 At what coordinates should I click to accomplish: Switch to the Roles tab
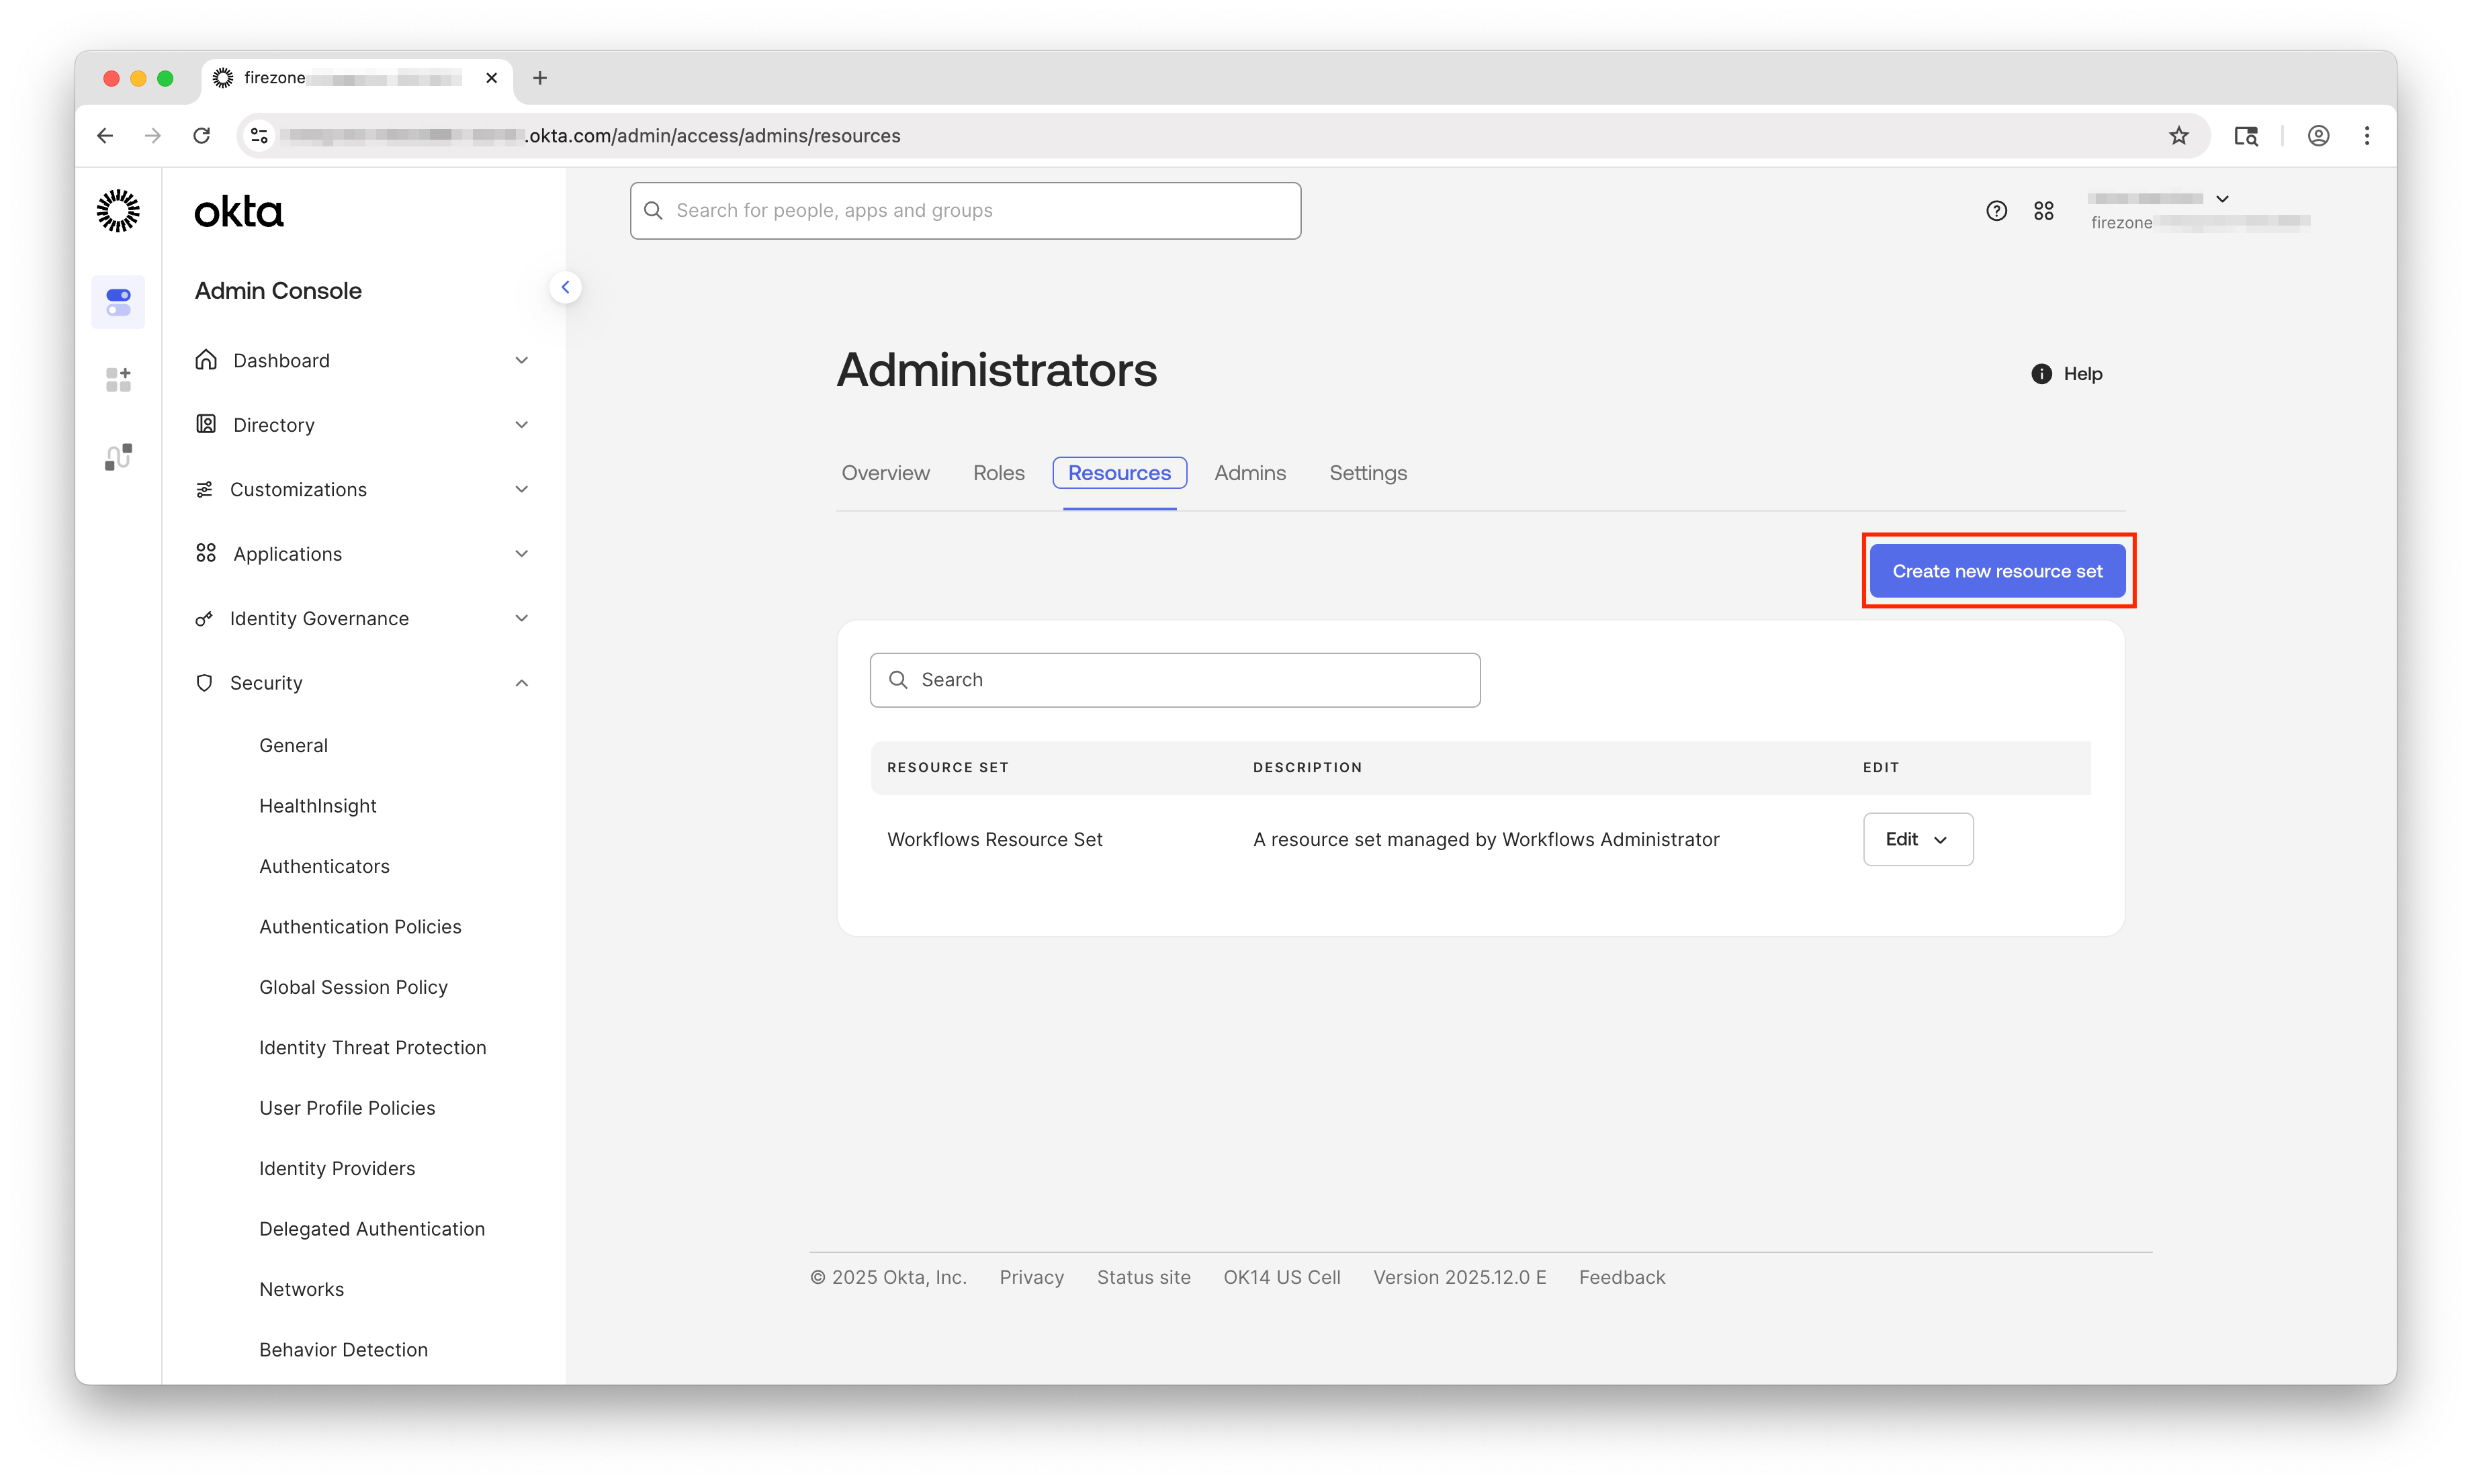[998, 473]
